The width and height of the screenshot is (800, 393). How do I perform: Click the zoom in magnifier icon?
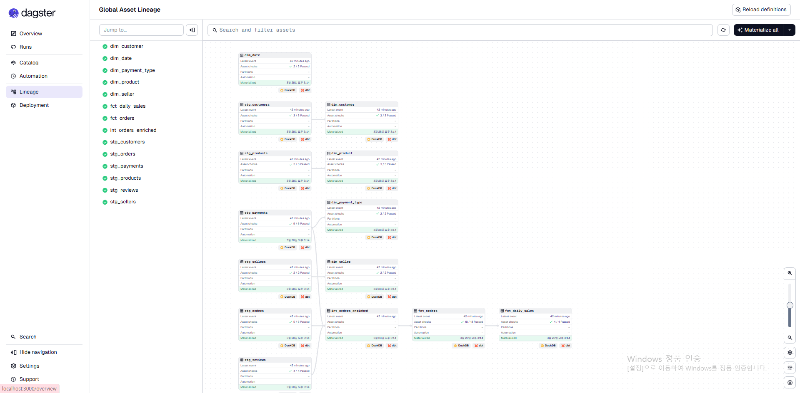(790, 273)
